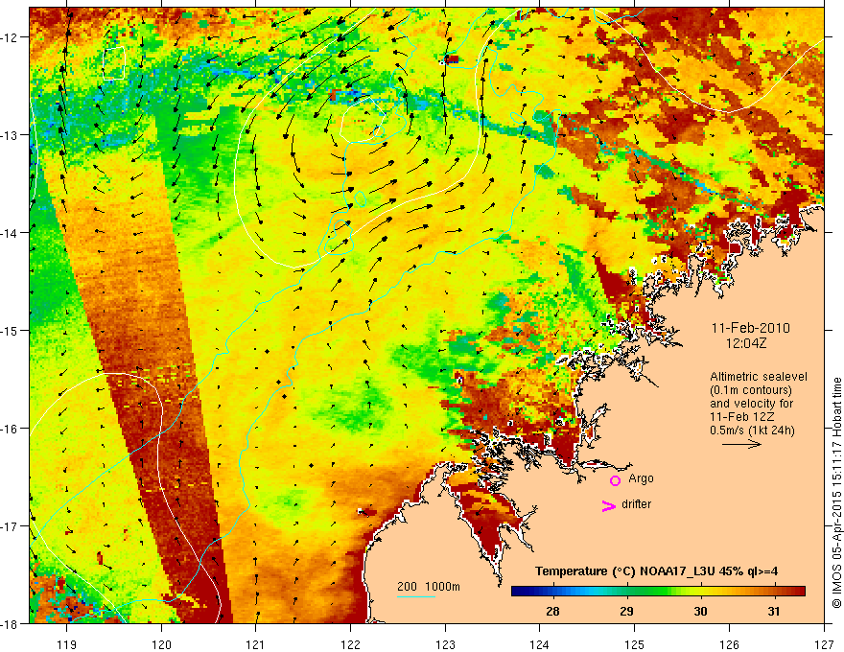The image size is (844, 652).
Task: Click the temperature color bar
Action: pyautogui.click(x=658, y=592)
